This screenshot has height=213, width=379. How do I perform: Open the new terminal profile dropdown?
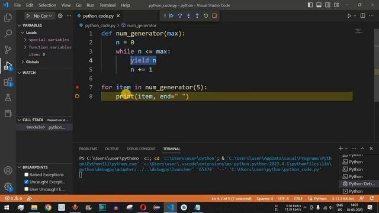(x=346, y=149)
